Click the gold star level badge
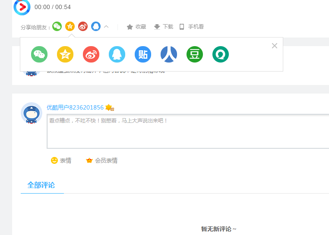 (110, 107)
